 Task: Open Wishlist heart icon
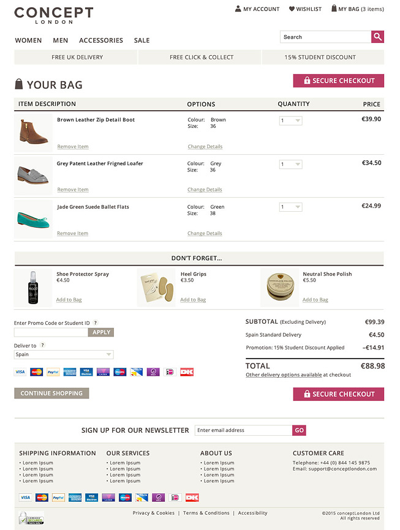pos(292,9)
